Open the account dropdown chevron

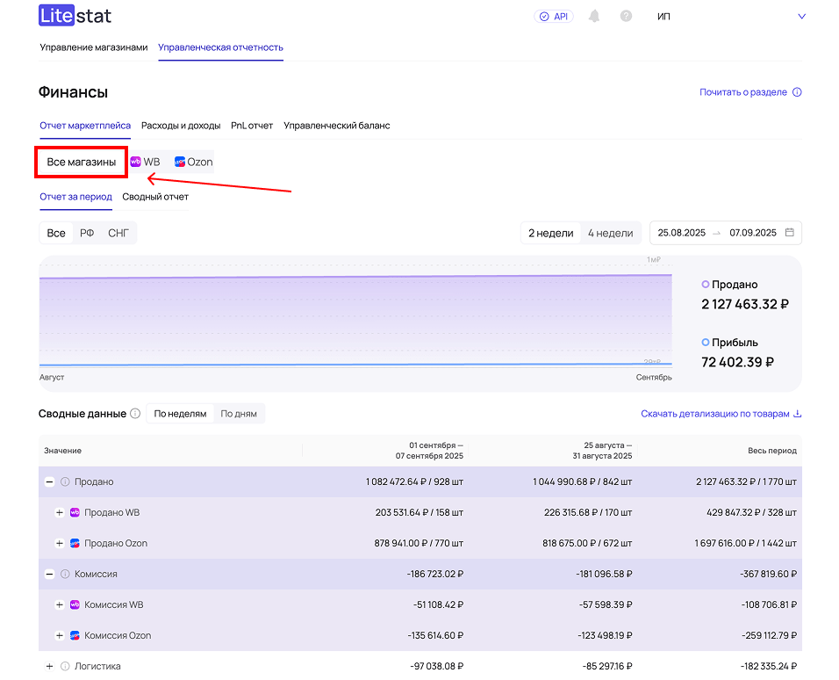pyautogui.click(x=800, y=16)
